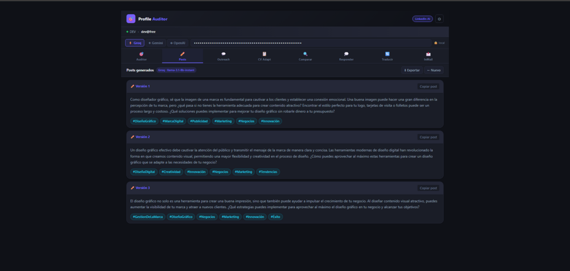
Task: Go to the CV Adapt tab
Action: pos(264,56)
